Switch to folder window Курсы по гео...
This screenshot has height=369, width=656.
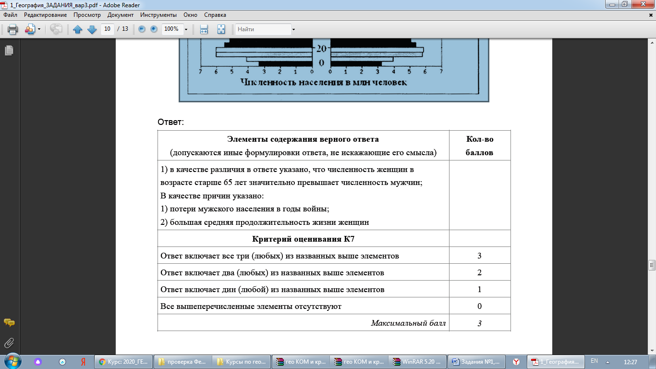[242, 361]
